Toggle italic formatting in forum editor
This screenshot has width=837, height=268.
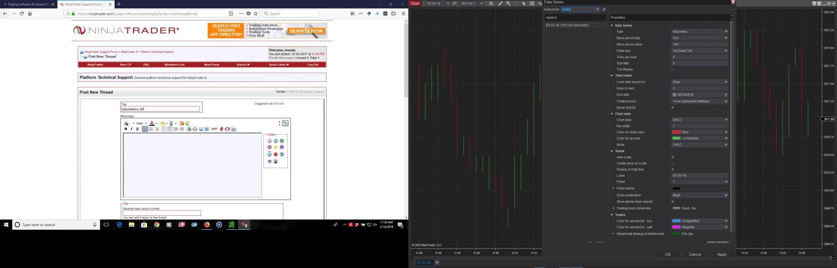tap(131, 129)
